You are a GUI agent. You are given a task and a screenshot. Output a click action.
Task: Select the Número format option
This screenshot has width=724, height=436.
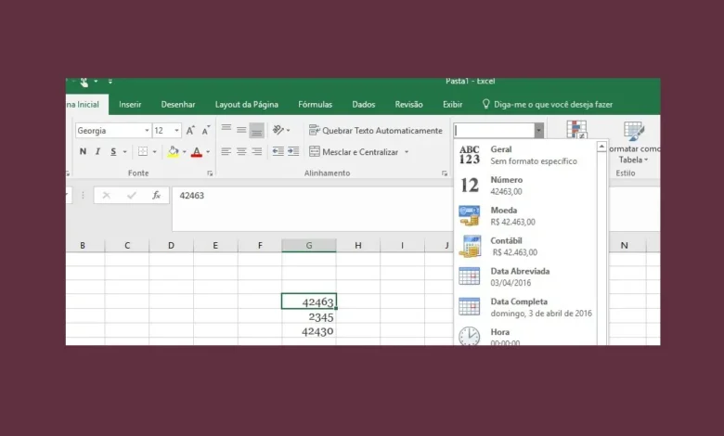click(525, 186)
